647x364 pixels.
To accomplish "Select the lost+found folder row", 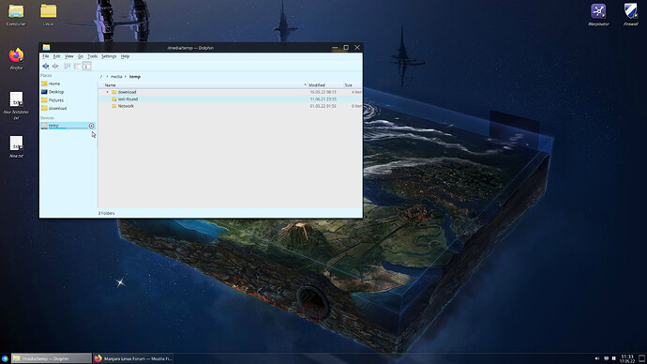I will click(x=231, y=99).
